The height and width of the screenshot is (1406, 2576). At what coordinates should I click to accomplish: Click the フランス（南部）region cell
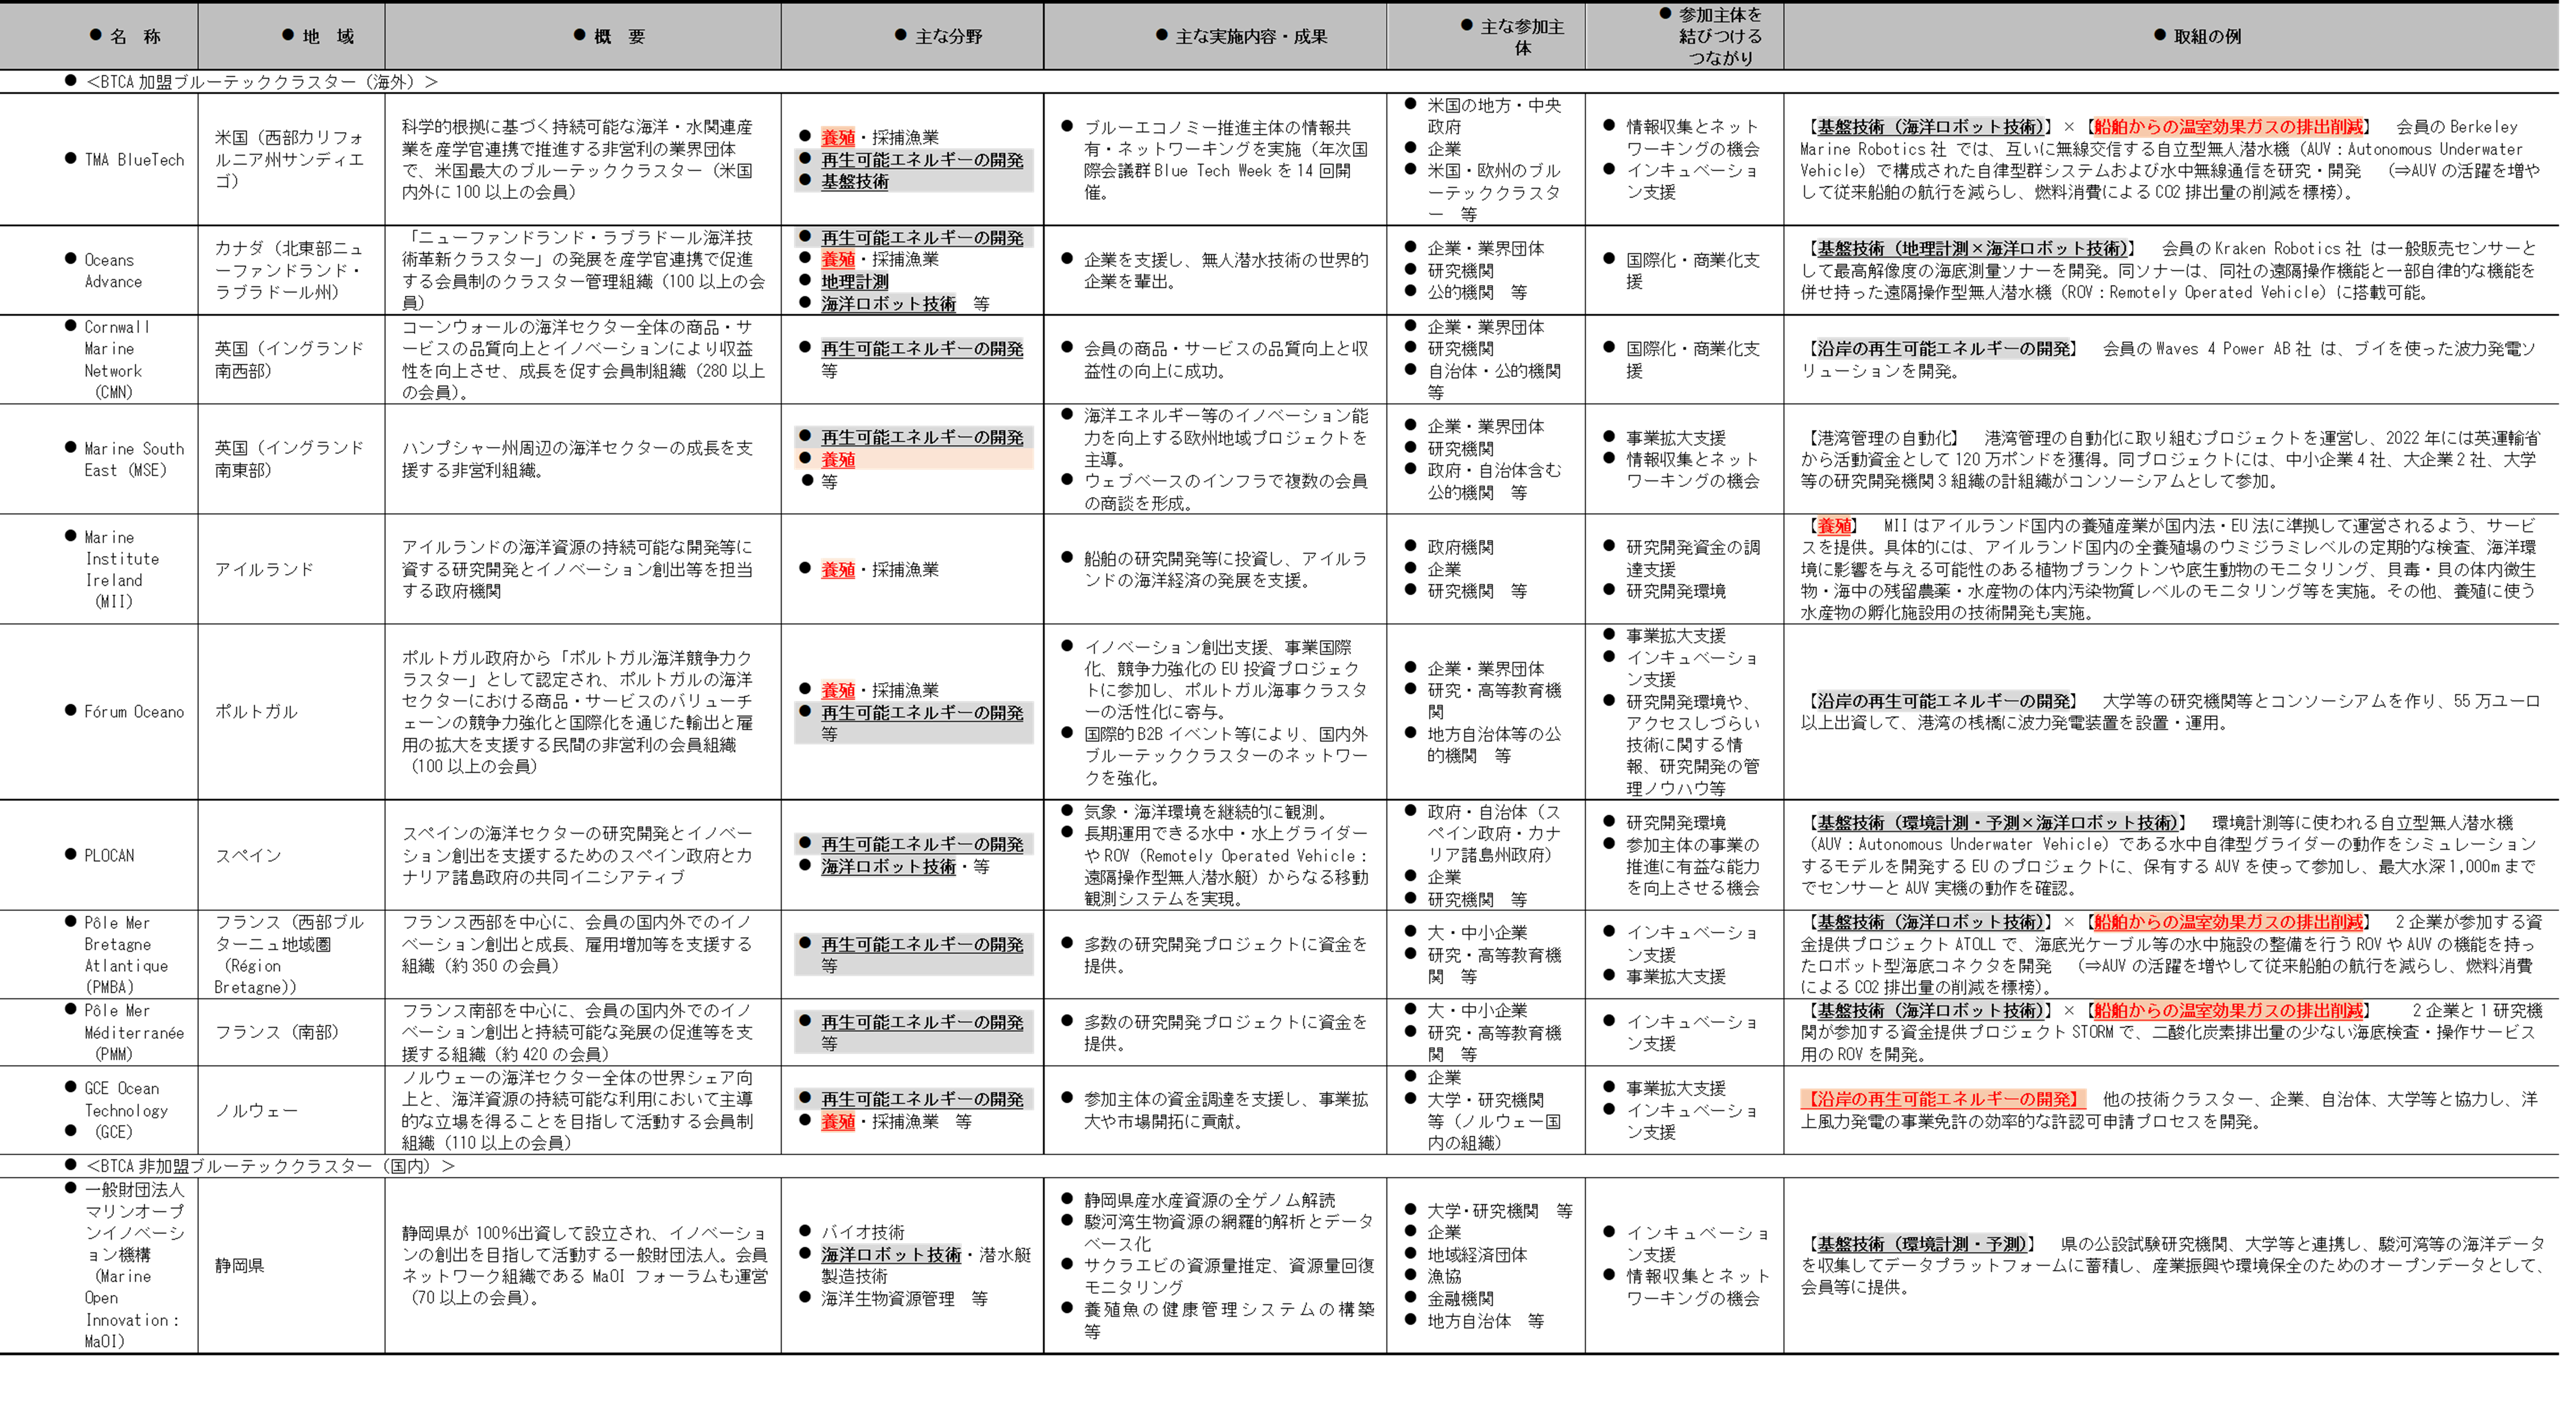291,1032
